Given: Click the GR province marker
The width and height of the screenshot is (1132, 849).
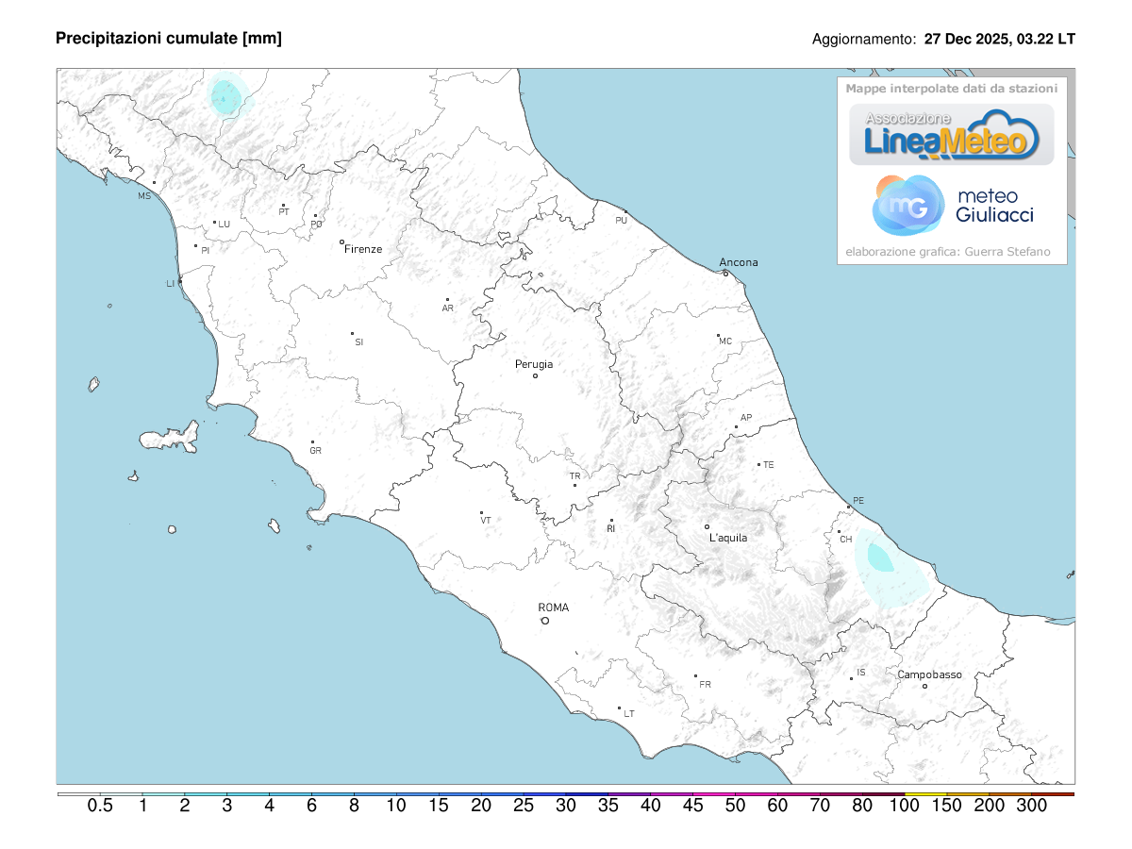Looking at the screenshot, I should 313,441.
